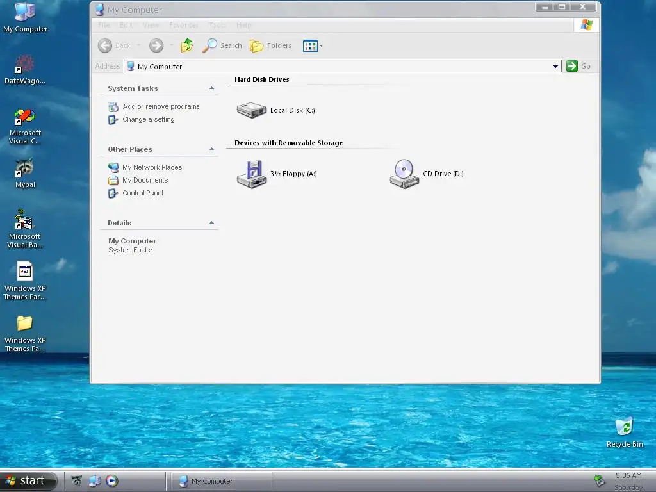Click the My Computer title bar icon
Screen dimensions: 656x492
pos(99,10)
